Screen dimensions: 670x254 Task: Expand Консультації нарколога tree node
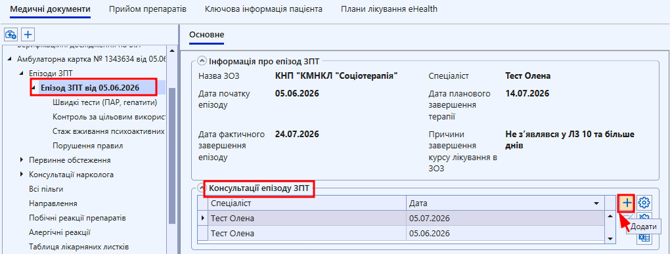22,175
